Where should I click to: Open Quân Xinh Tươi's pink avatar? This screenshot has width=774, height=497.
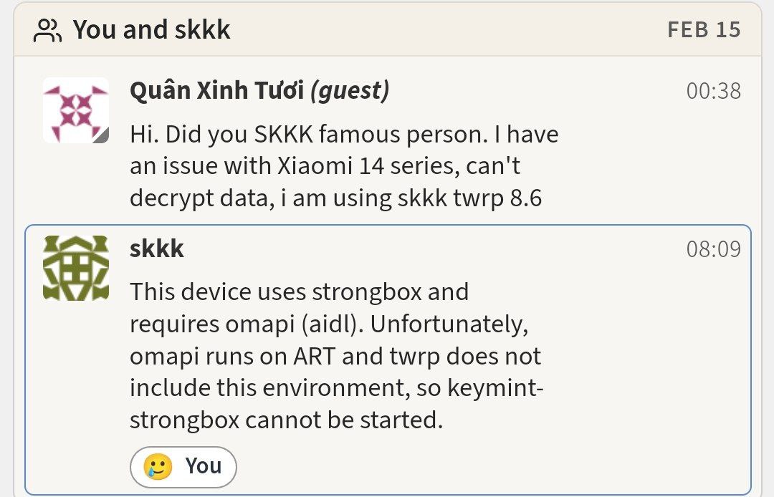[75, 110]
